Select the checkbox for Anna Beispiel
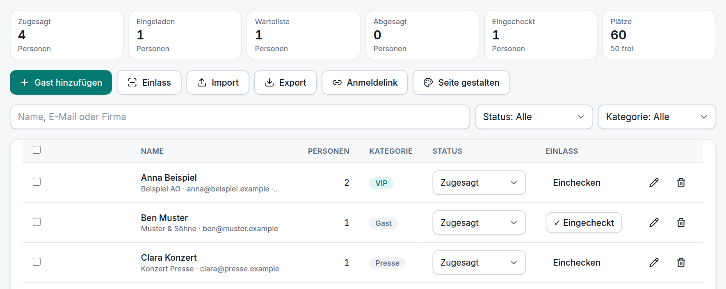The image size is (726, 289). 37,182
